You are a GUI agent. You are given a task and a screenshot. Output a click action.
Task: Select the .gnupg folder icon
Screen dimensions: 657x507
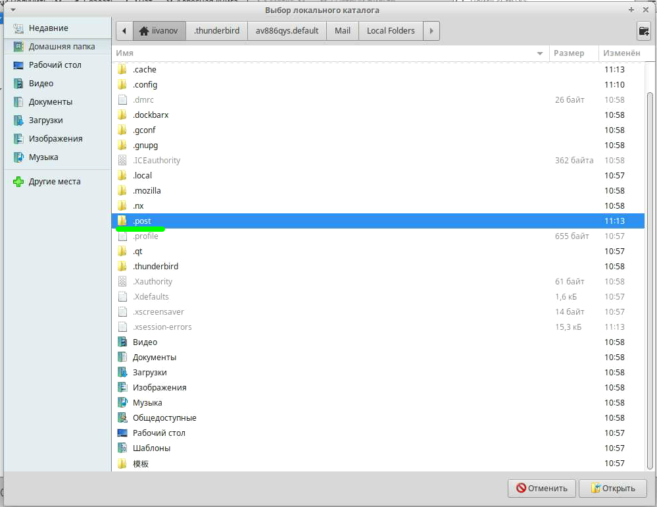(x=122, y=145)
